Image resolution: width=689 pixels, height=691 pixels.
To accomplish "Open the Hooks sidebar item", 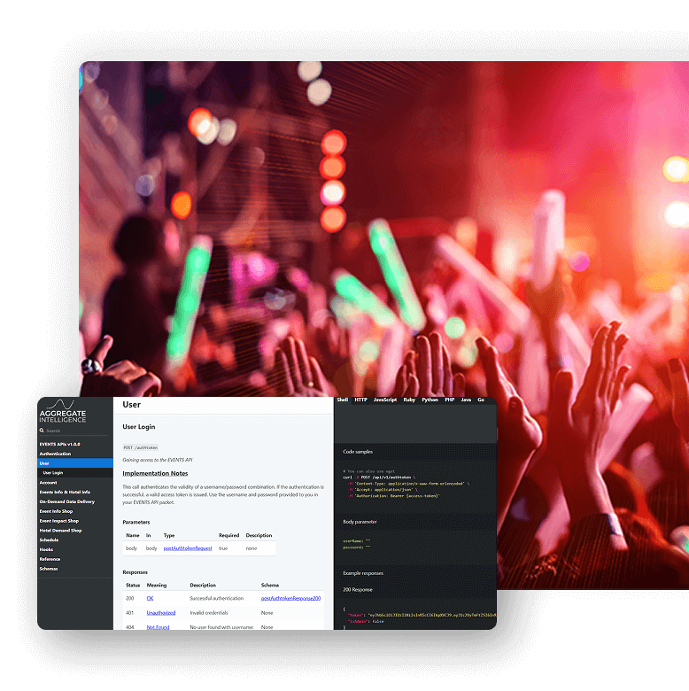I will (46, 549).
